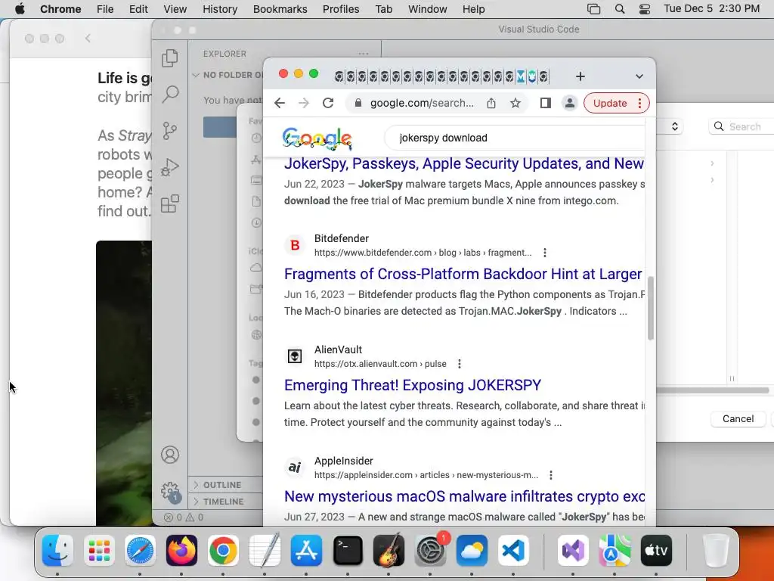The image size is (774, 581).
Task: Click Cancel in the file dialog
Action: click(738, 418)
